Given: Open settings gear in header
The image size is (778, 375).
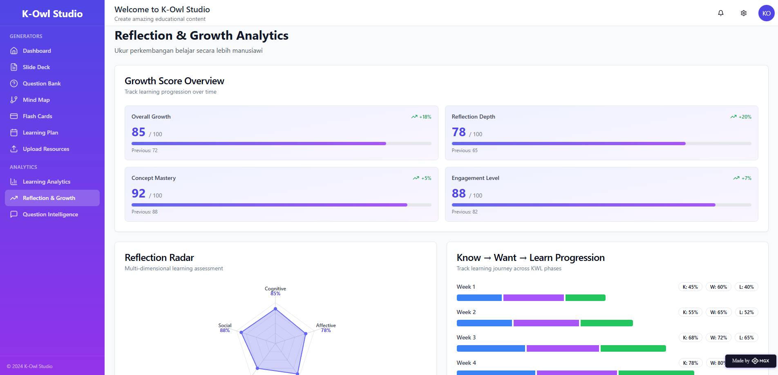Looking at the screenshot, I should click(744, 13).
